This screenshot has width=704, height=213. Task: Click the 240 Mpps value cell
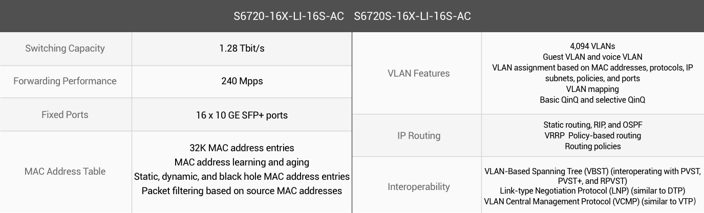[242, 81]
